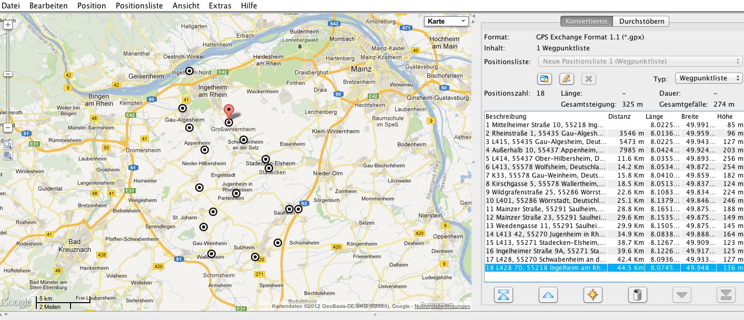This screenshot has height=320, width=744.
Task: Open the Karte map type dropdown
Action: (446, 22)
